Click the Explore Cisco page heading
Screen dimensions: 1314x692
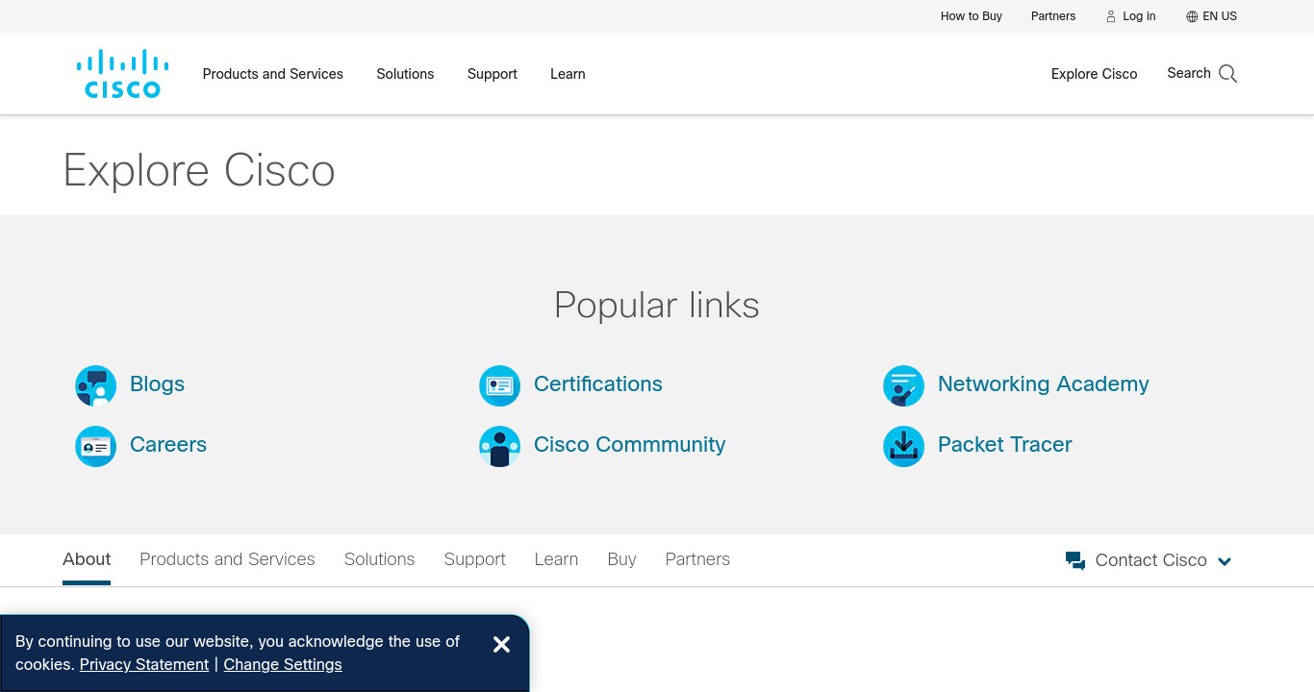coord(199,171)
